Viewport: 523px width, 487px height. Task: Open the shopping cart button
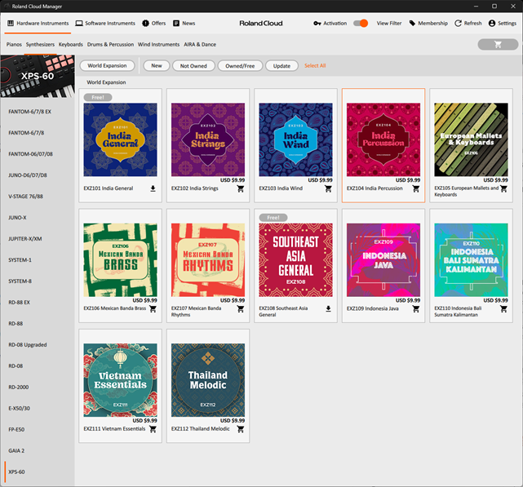tap(498, 44)
